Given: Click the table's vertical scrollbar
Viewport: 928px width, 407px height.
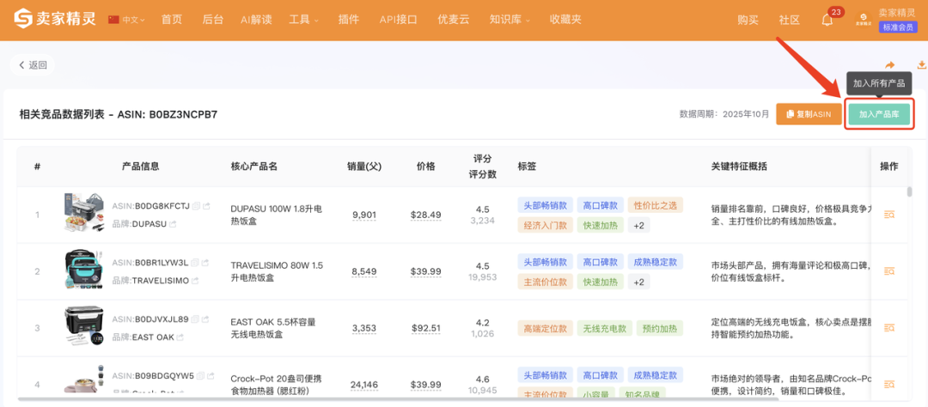Looking at the screenshot, I should click(910, 193).
